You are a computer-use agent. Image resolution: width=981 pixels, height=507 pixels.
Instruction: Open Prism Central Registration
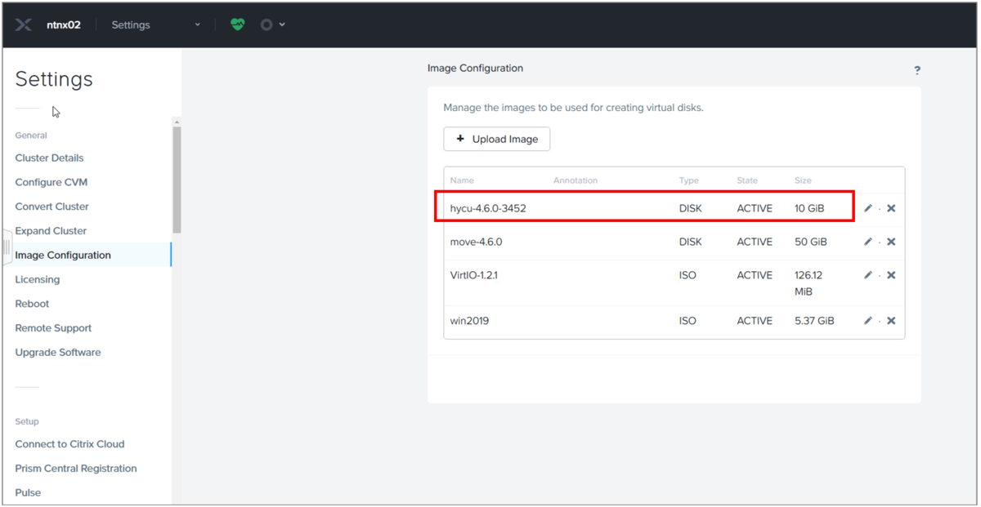tap(76, 469)
